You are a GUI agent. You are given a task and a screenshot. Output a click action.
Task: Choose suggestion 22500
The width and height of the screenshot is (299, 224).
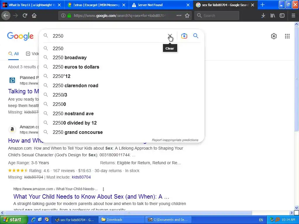(x=121, y=104)
